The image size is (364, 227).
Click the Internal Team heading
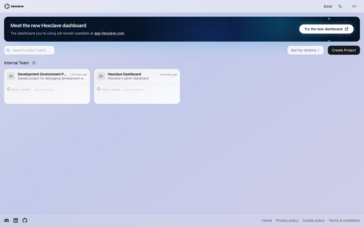pos(16,63)
